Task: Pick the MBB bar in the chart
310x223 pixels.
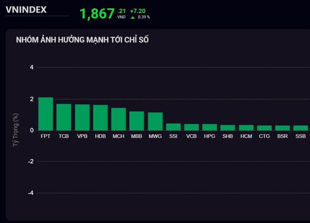Action: click(x=137, y=121)
